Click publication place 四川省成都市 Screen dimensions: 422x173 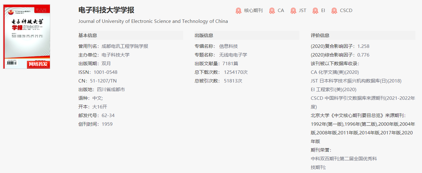point(111,90)
